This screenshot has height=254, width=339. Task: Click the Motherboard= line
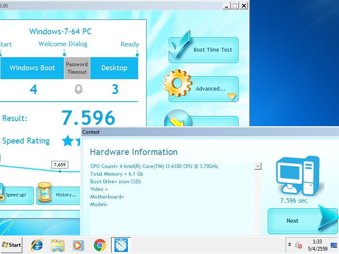(x=107, y=197)
